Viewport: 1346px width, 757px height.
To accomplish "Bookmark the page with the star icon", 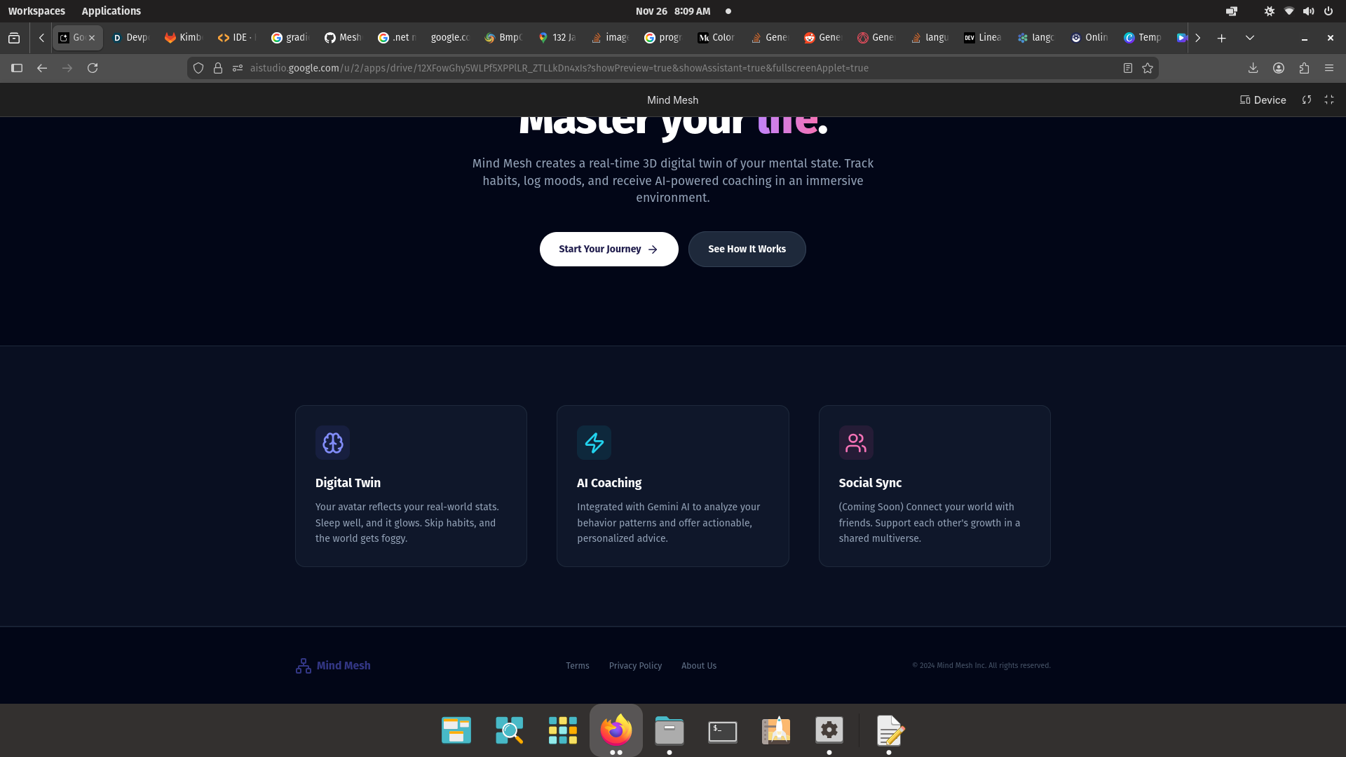I will click(1148, 68).
